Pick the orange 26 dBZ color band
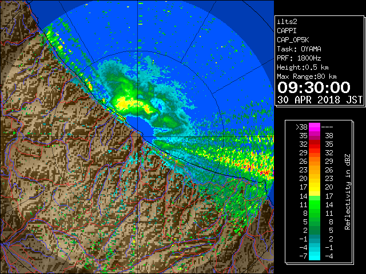This screenshot has width=366, height=274. coord(315,162)
